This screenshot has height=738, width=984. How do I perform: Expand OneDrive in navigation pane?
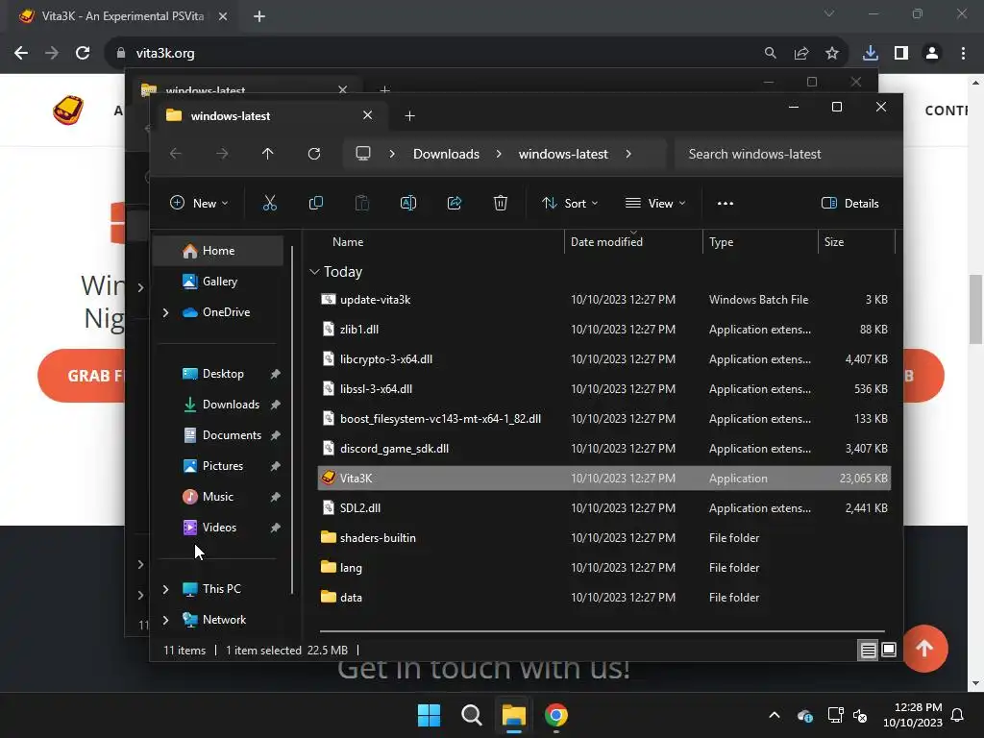(165, 312)
